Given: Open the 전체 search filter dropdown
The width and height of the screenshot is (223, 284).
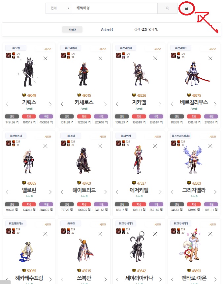Looking at the screenshot, I should (59, 8).
